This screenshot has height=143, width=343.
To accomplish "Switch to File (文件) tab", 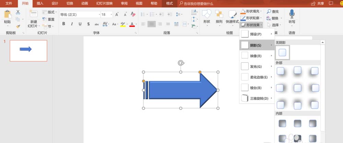I will pyautogui.click(x=9, y=3).
